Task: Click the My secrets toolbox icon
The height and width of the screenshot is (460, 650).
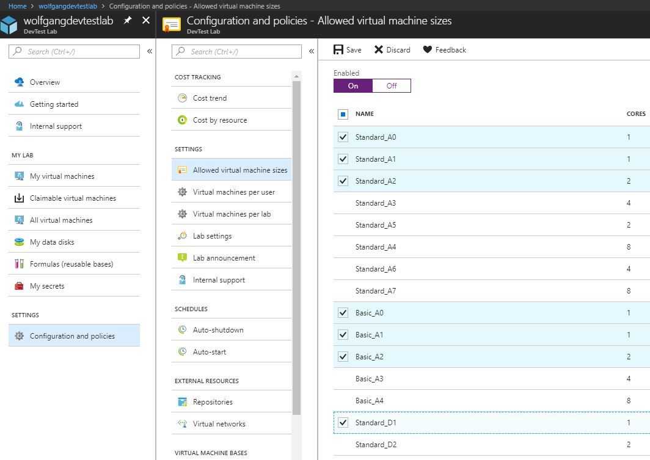Action: click(19, 286)
